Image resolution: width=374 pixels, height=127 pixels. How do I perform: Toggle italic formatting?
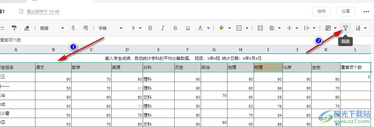(163, 28)
